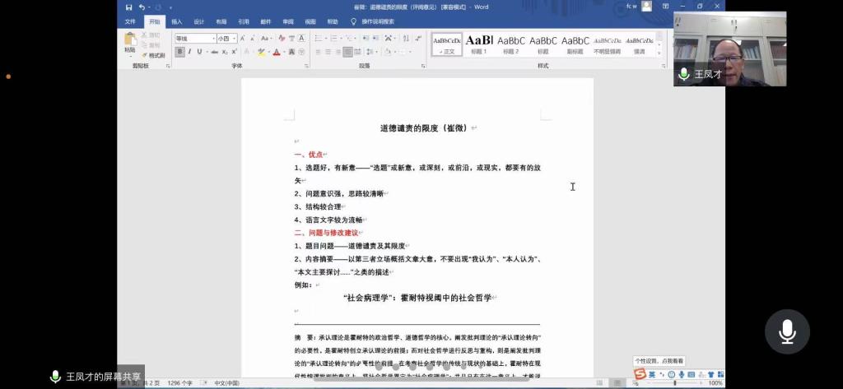Open the File (文件) tab

[130, 22]
